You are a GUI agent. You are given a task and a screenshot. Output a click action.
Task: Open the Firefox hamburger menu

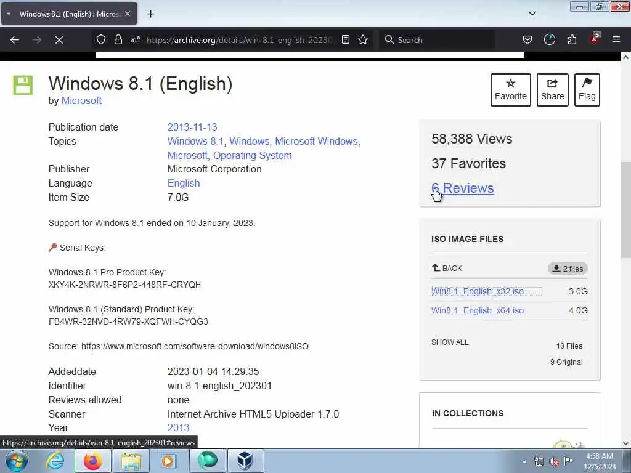tap(616, 39)
